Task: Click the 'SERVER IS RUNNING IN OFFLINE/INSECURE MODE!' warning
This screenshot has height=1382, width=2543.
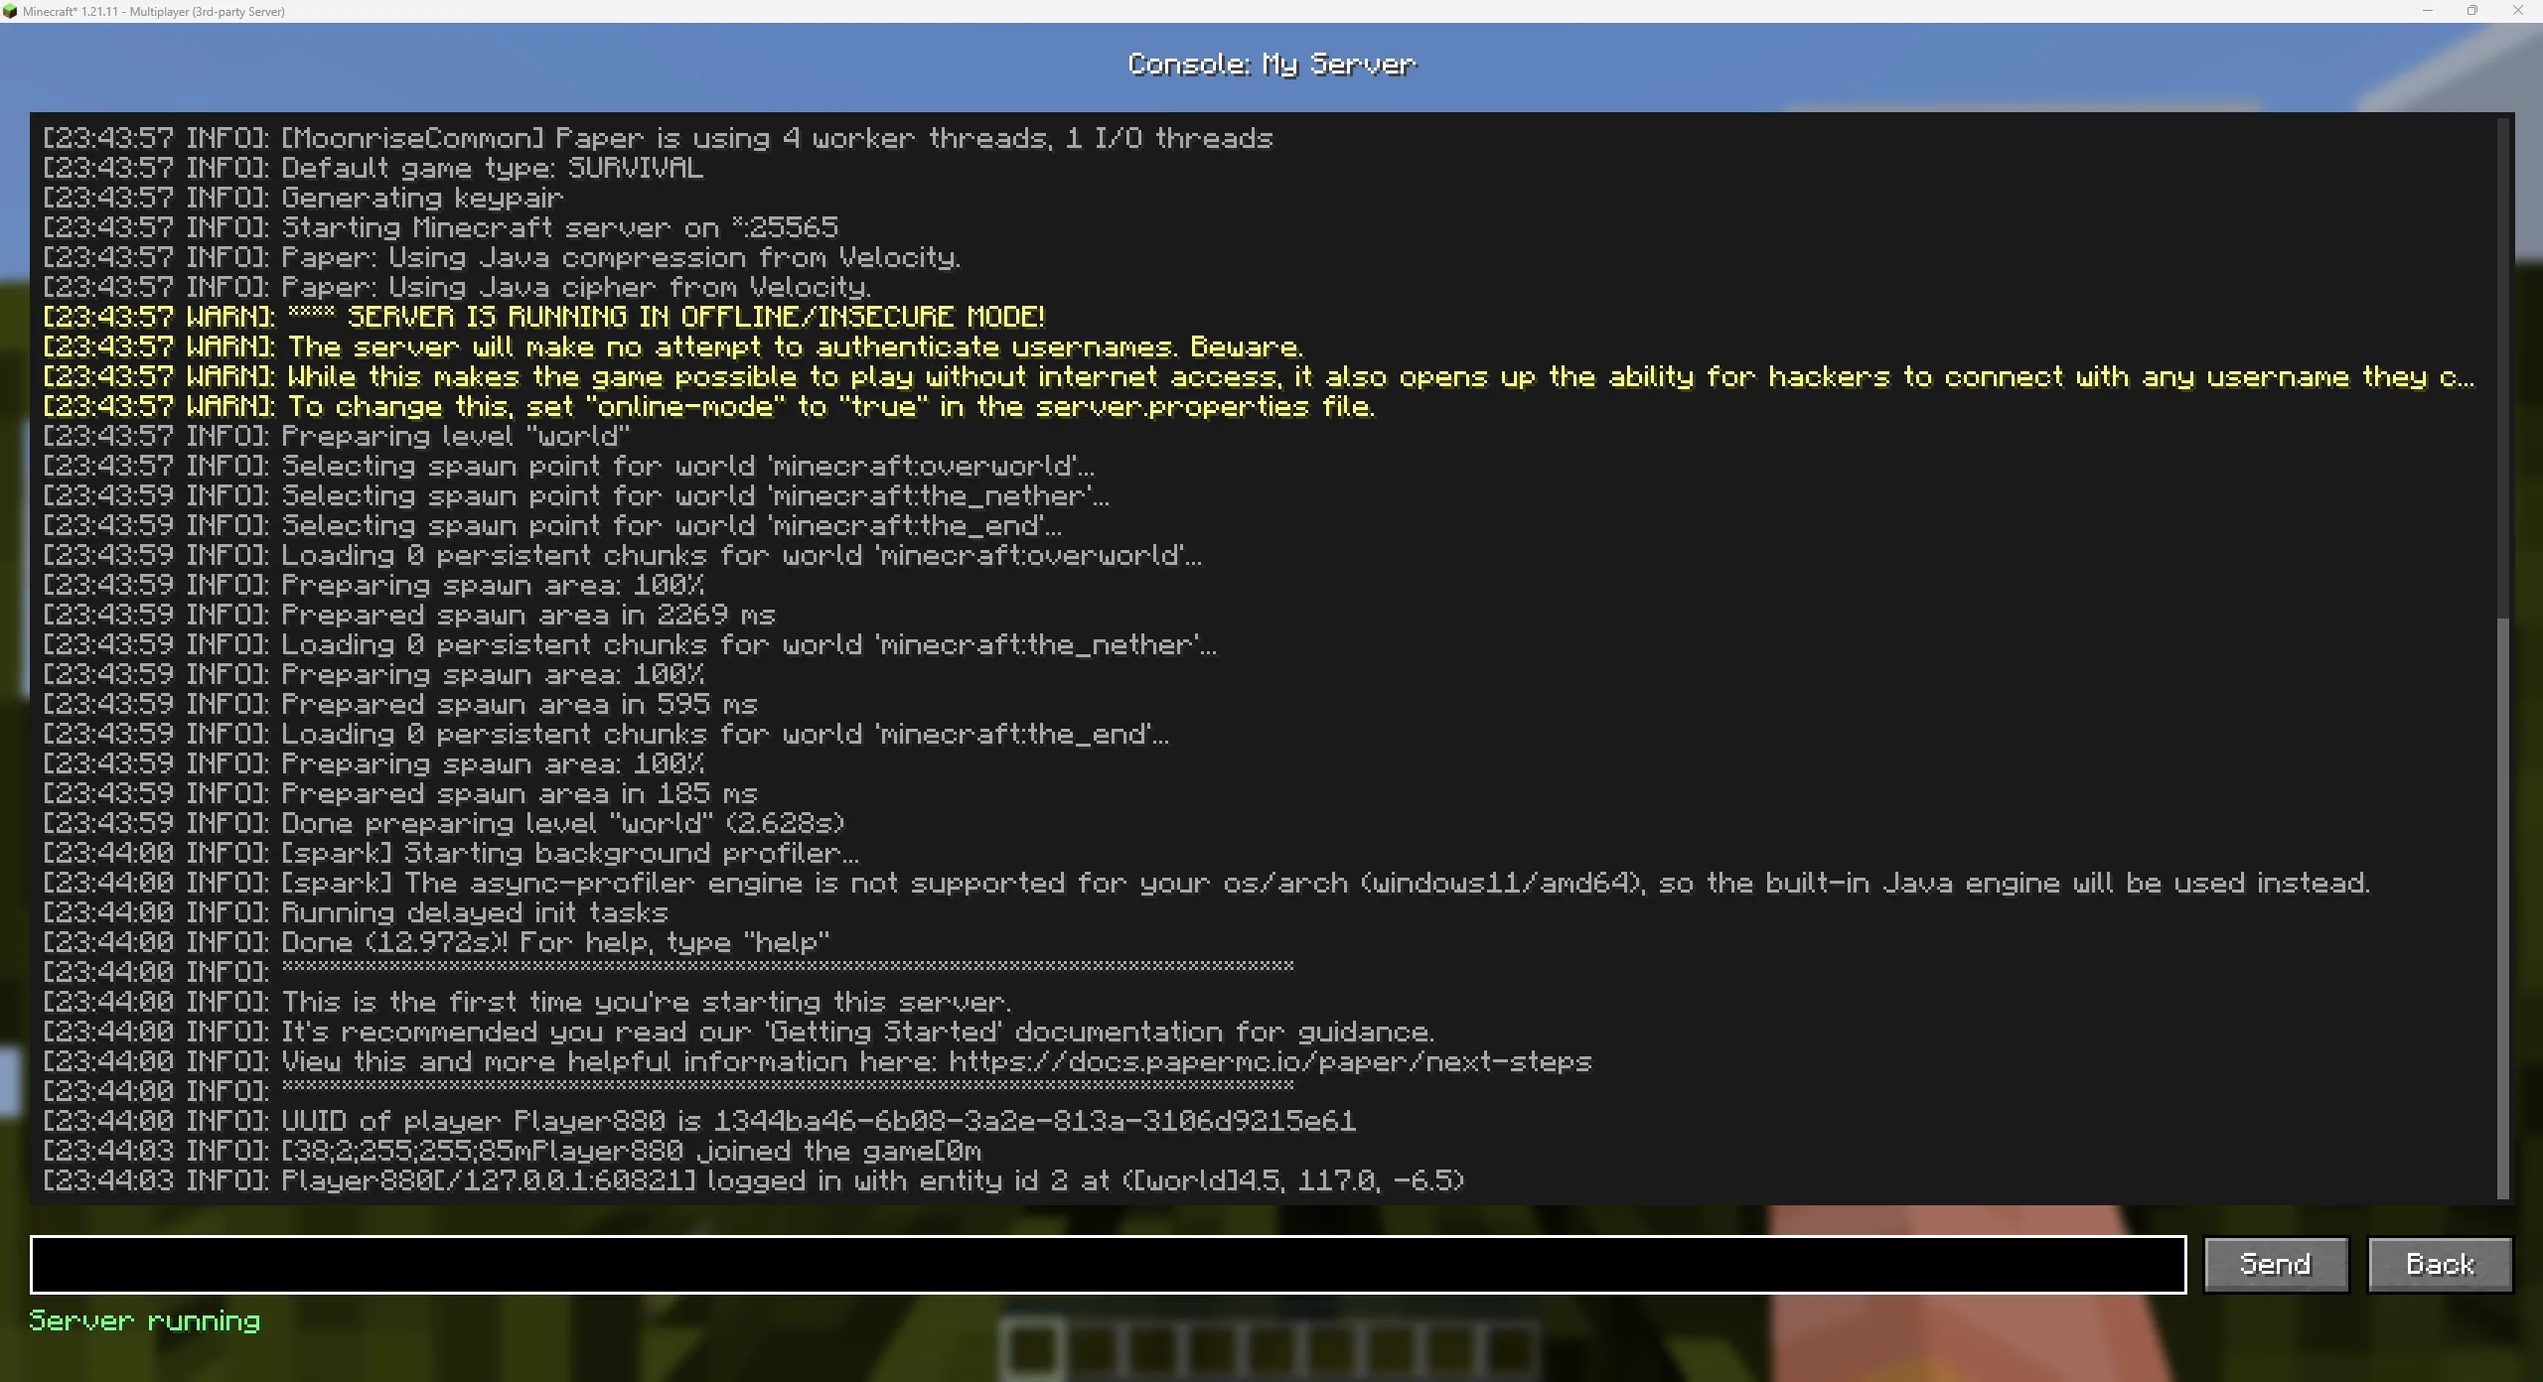Action: click(543, 317)
